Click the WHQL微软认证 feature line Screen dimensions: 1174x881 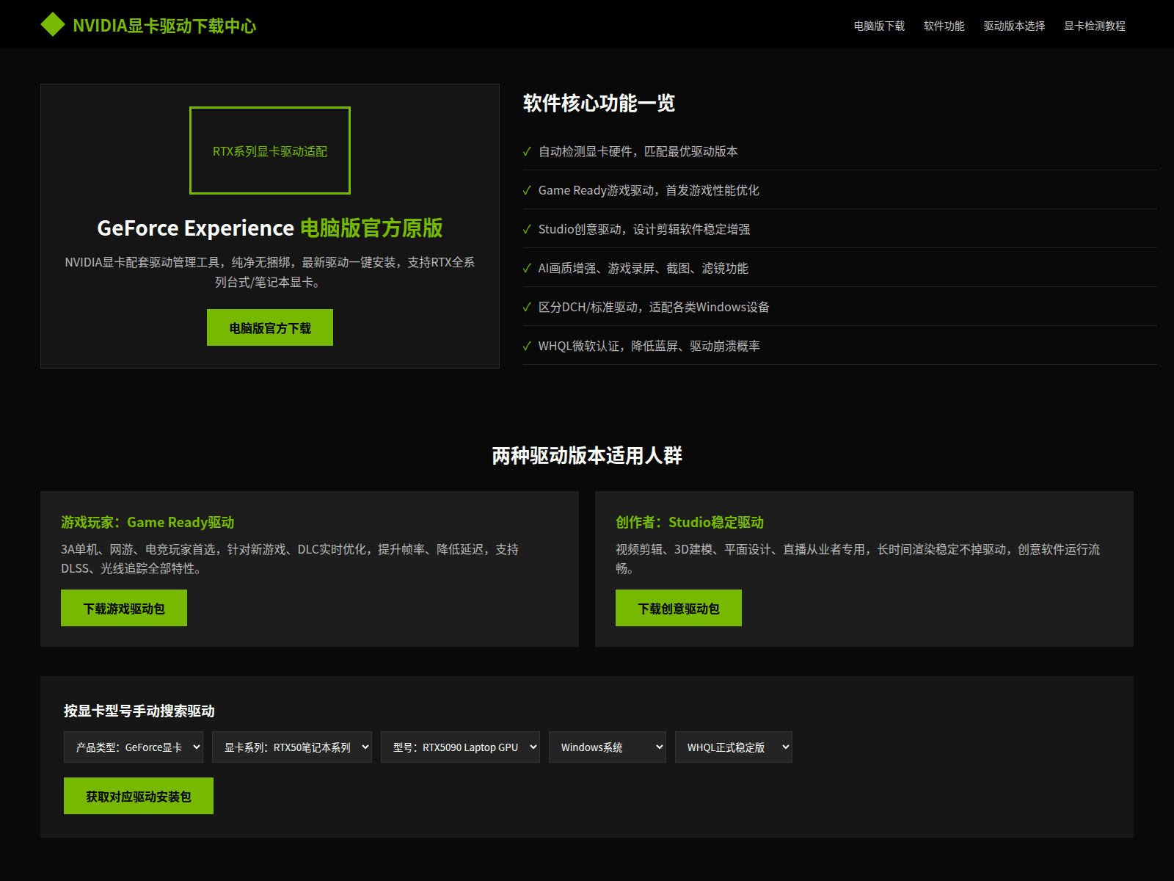tap(839, 346)
